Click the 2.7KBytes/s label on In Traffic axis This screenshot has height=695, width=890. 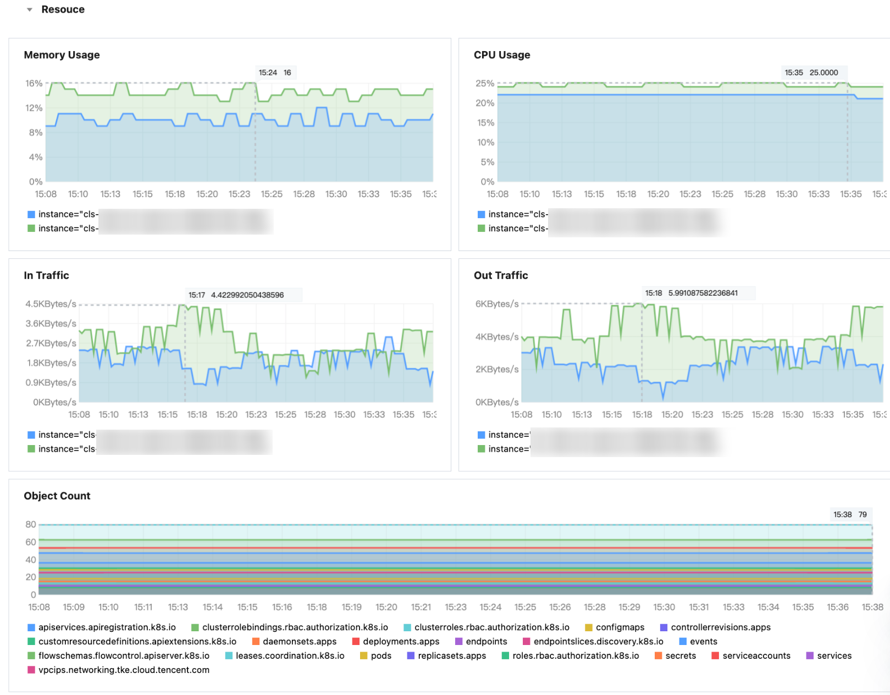click(51, 343)
